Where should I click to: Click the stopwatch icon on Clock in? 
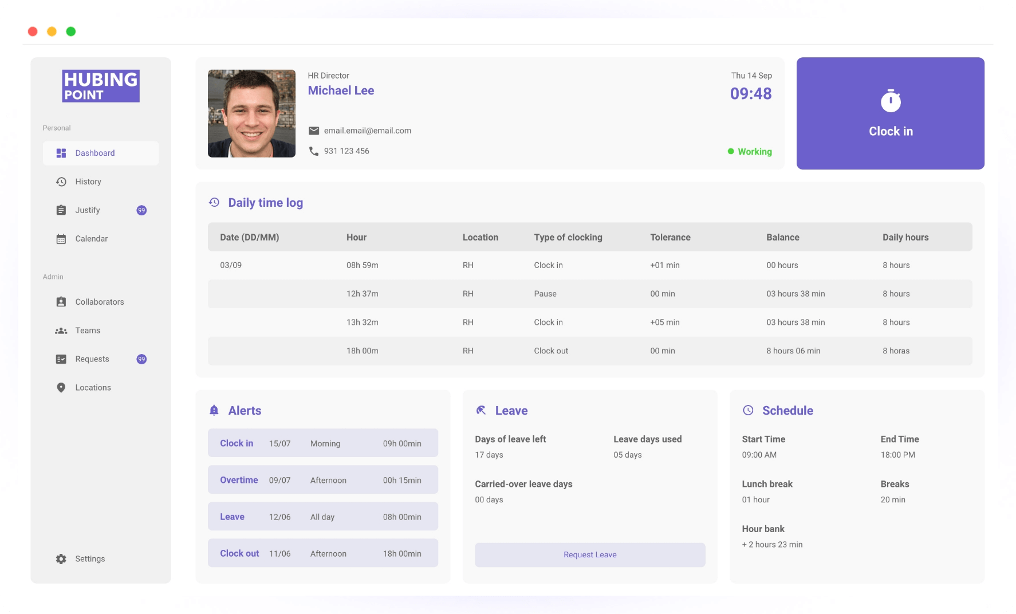click(x=891, y=100)
